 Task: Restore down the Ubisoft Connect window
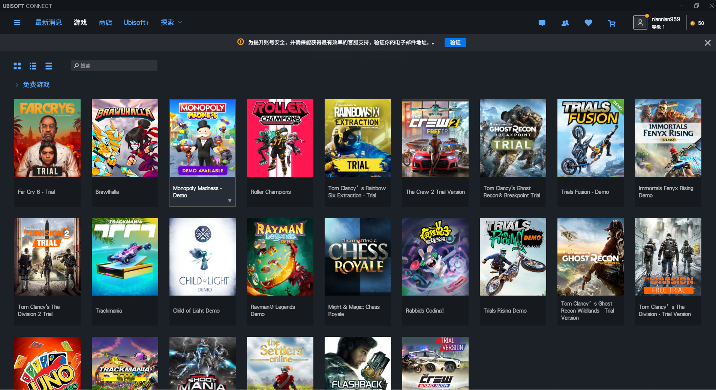tap(697, 6)
